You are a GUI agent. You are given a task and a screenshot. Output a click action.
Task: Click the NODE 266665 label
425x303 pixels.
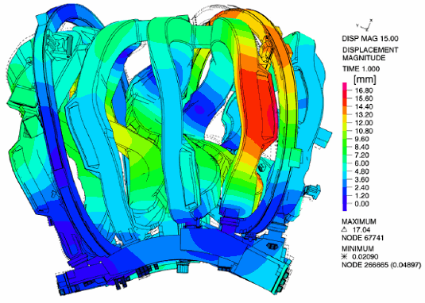(x=365, y=265)
